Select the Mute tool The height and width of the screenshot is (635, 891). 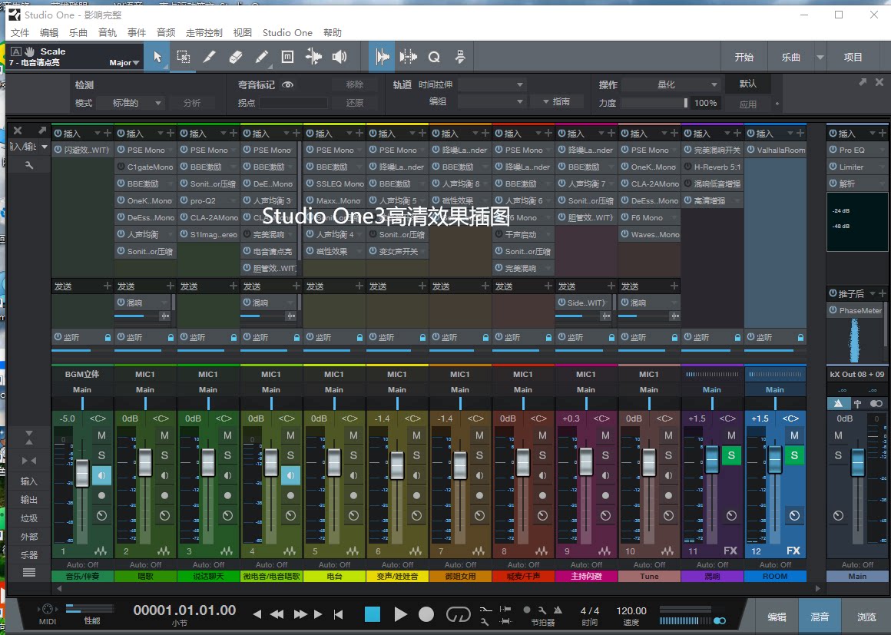(287, 57)
